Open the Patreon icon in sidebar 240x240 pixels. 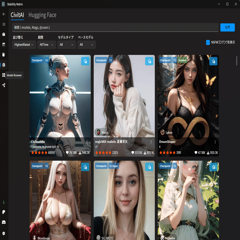4,212
